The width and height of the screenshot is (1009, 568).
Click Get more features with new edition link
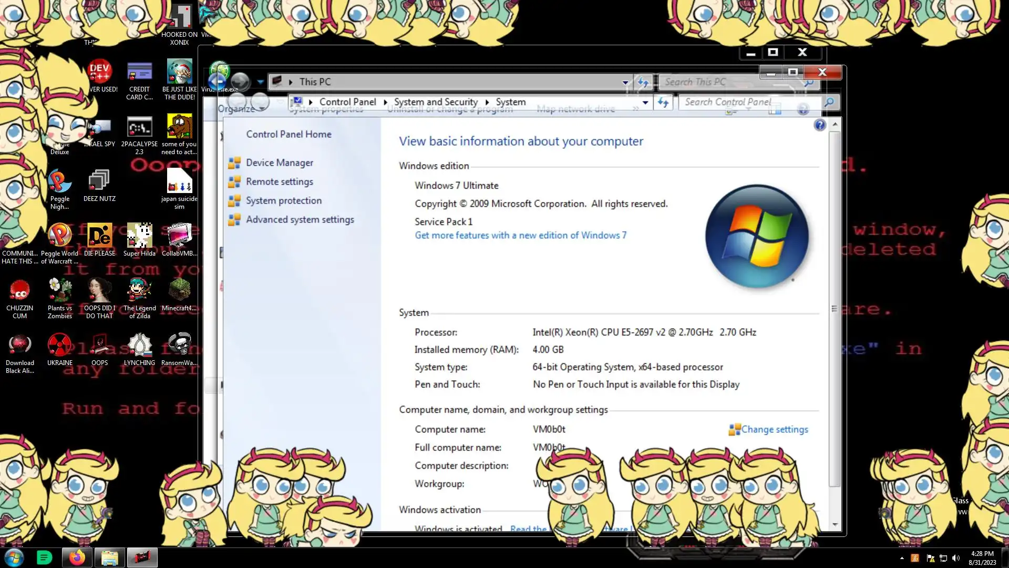(520, 236)
